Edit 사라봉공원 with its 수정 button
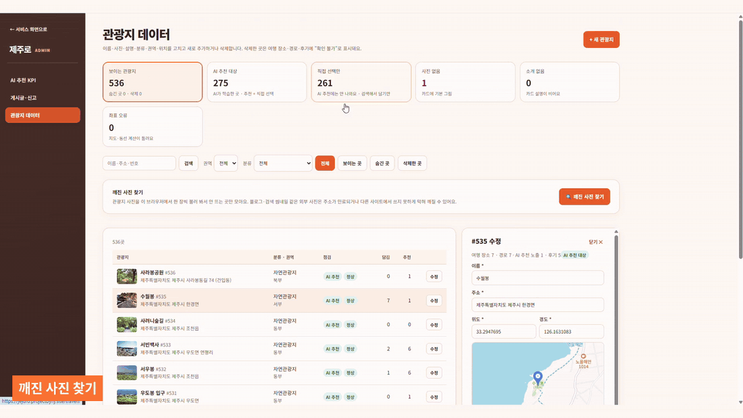Screen dimensions: 743x418 point(434,277)
